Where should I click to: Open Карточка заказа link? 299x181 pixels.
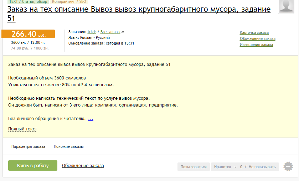point(254,33)
